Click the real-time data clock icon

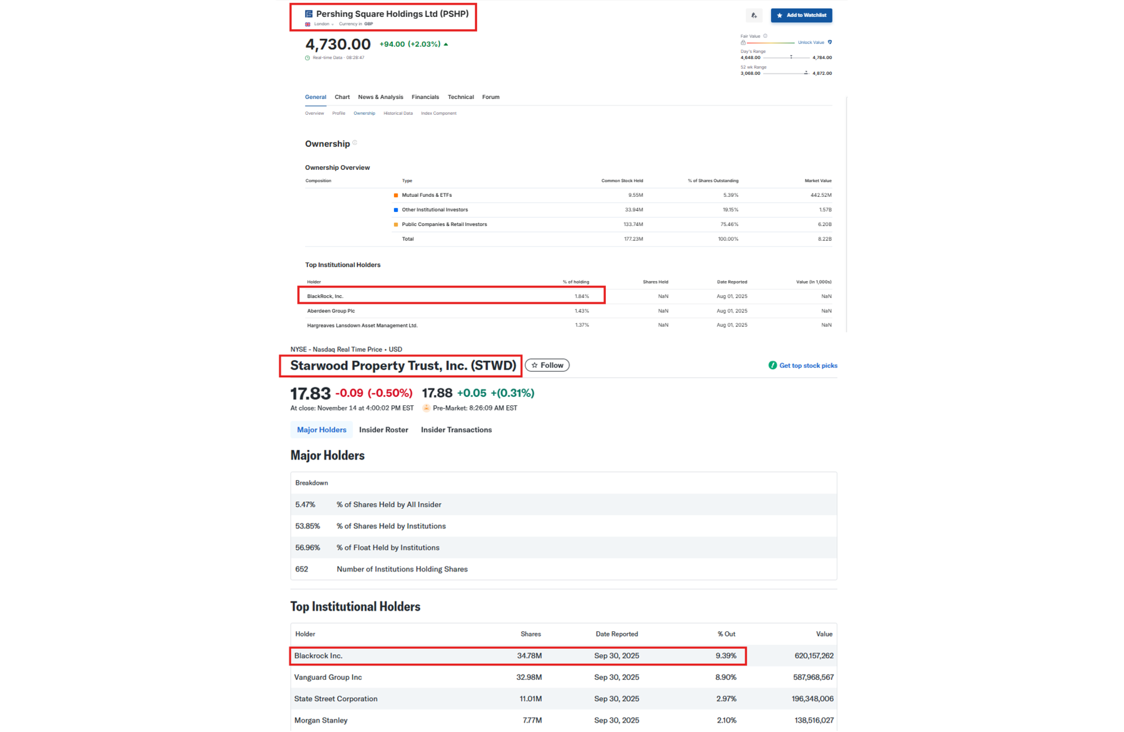coord(307,58)
